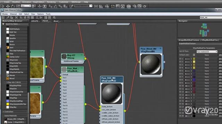Viewport: 222px width, 124px height.
Task: Open the Material Editor toolbar icon
Action: click(129, 6)
